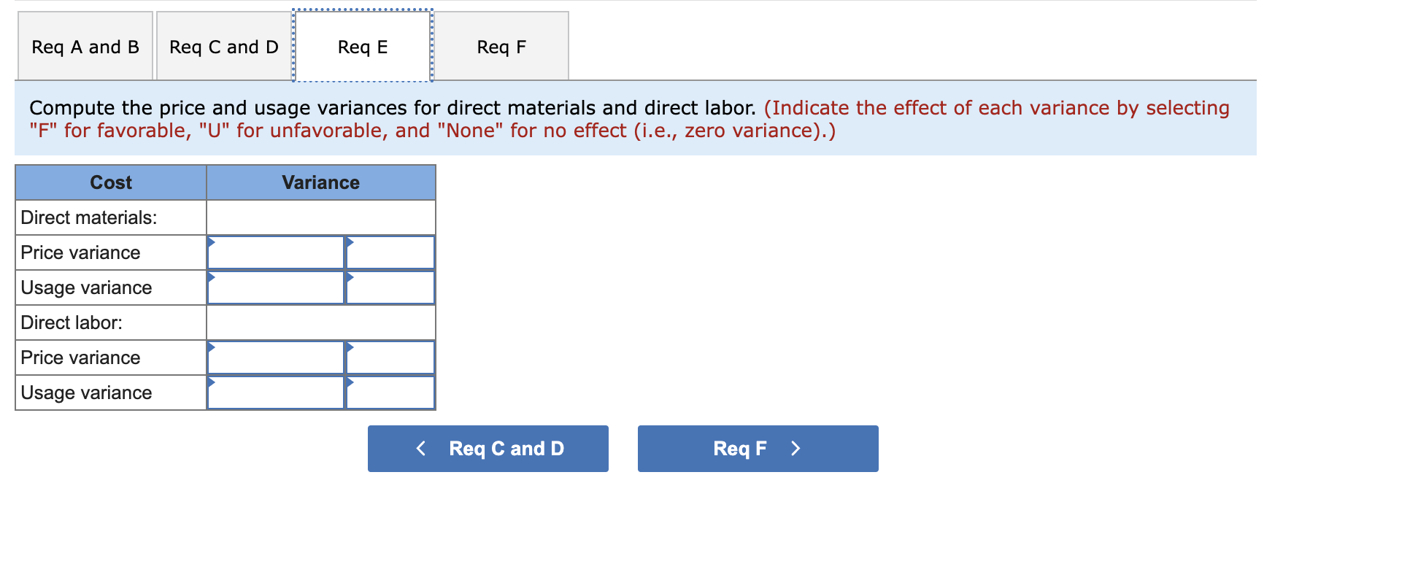Click the direct materials price variance amount field
Image resolution: width=1410 pixels, height=572 pixels.
click(x=275, y=252)
